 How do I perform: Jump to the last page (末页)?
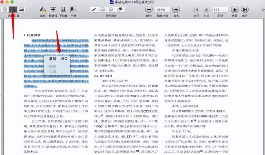[245, 10]
